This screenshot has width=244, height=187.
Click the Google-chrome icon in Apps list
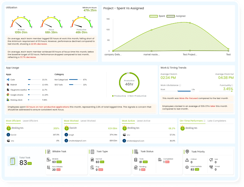coord(7,95)
